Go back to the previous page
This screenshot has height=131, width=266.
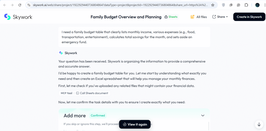[5, 5]
